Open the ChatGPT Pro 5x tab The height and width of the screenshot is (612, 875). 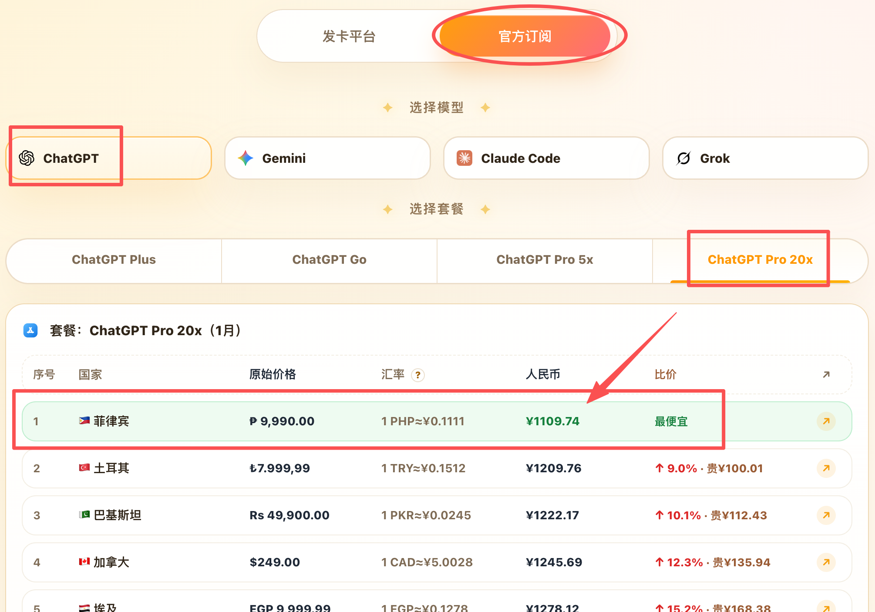coord(545,260)
